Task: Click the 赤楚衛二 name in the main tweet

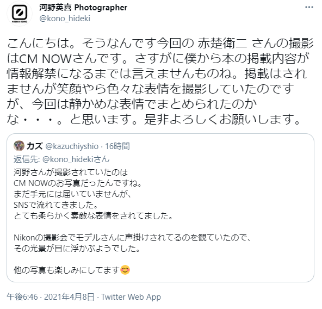Action: tap(222, 44)
